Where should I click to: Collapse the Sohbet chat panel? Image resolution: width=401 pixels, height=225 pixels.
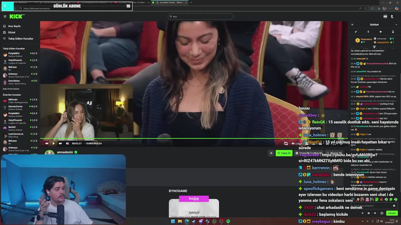(352, 25)
